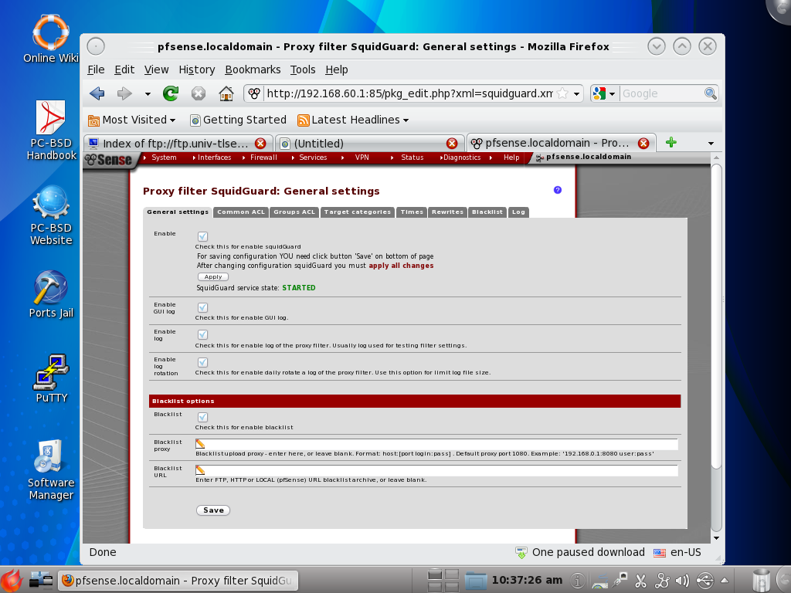Close the Index of ftp tab
The width and height of the screenshot is (791, 593).
tap(260, 143)
